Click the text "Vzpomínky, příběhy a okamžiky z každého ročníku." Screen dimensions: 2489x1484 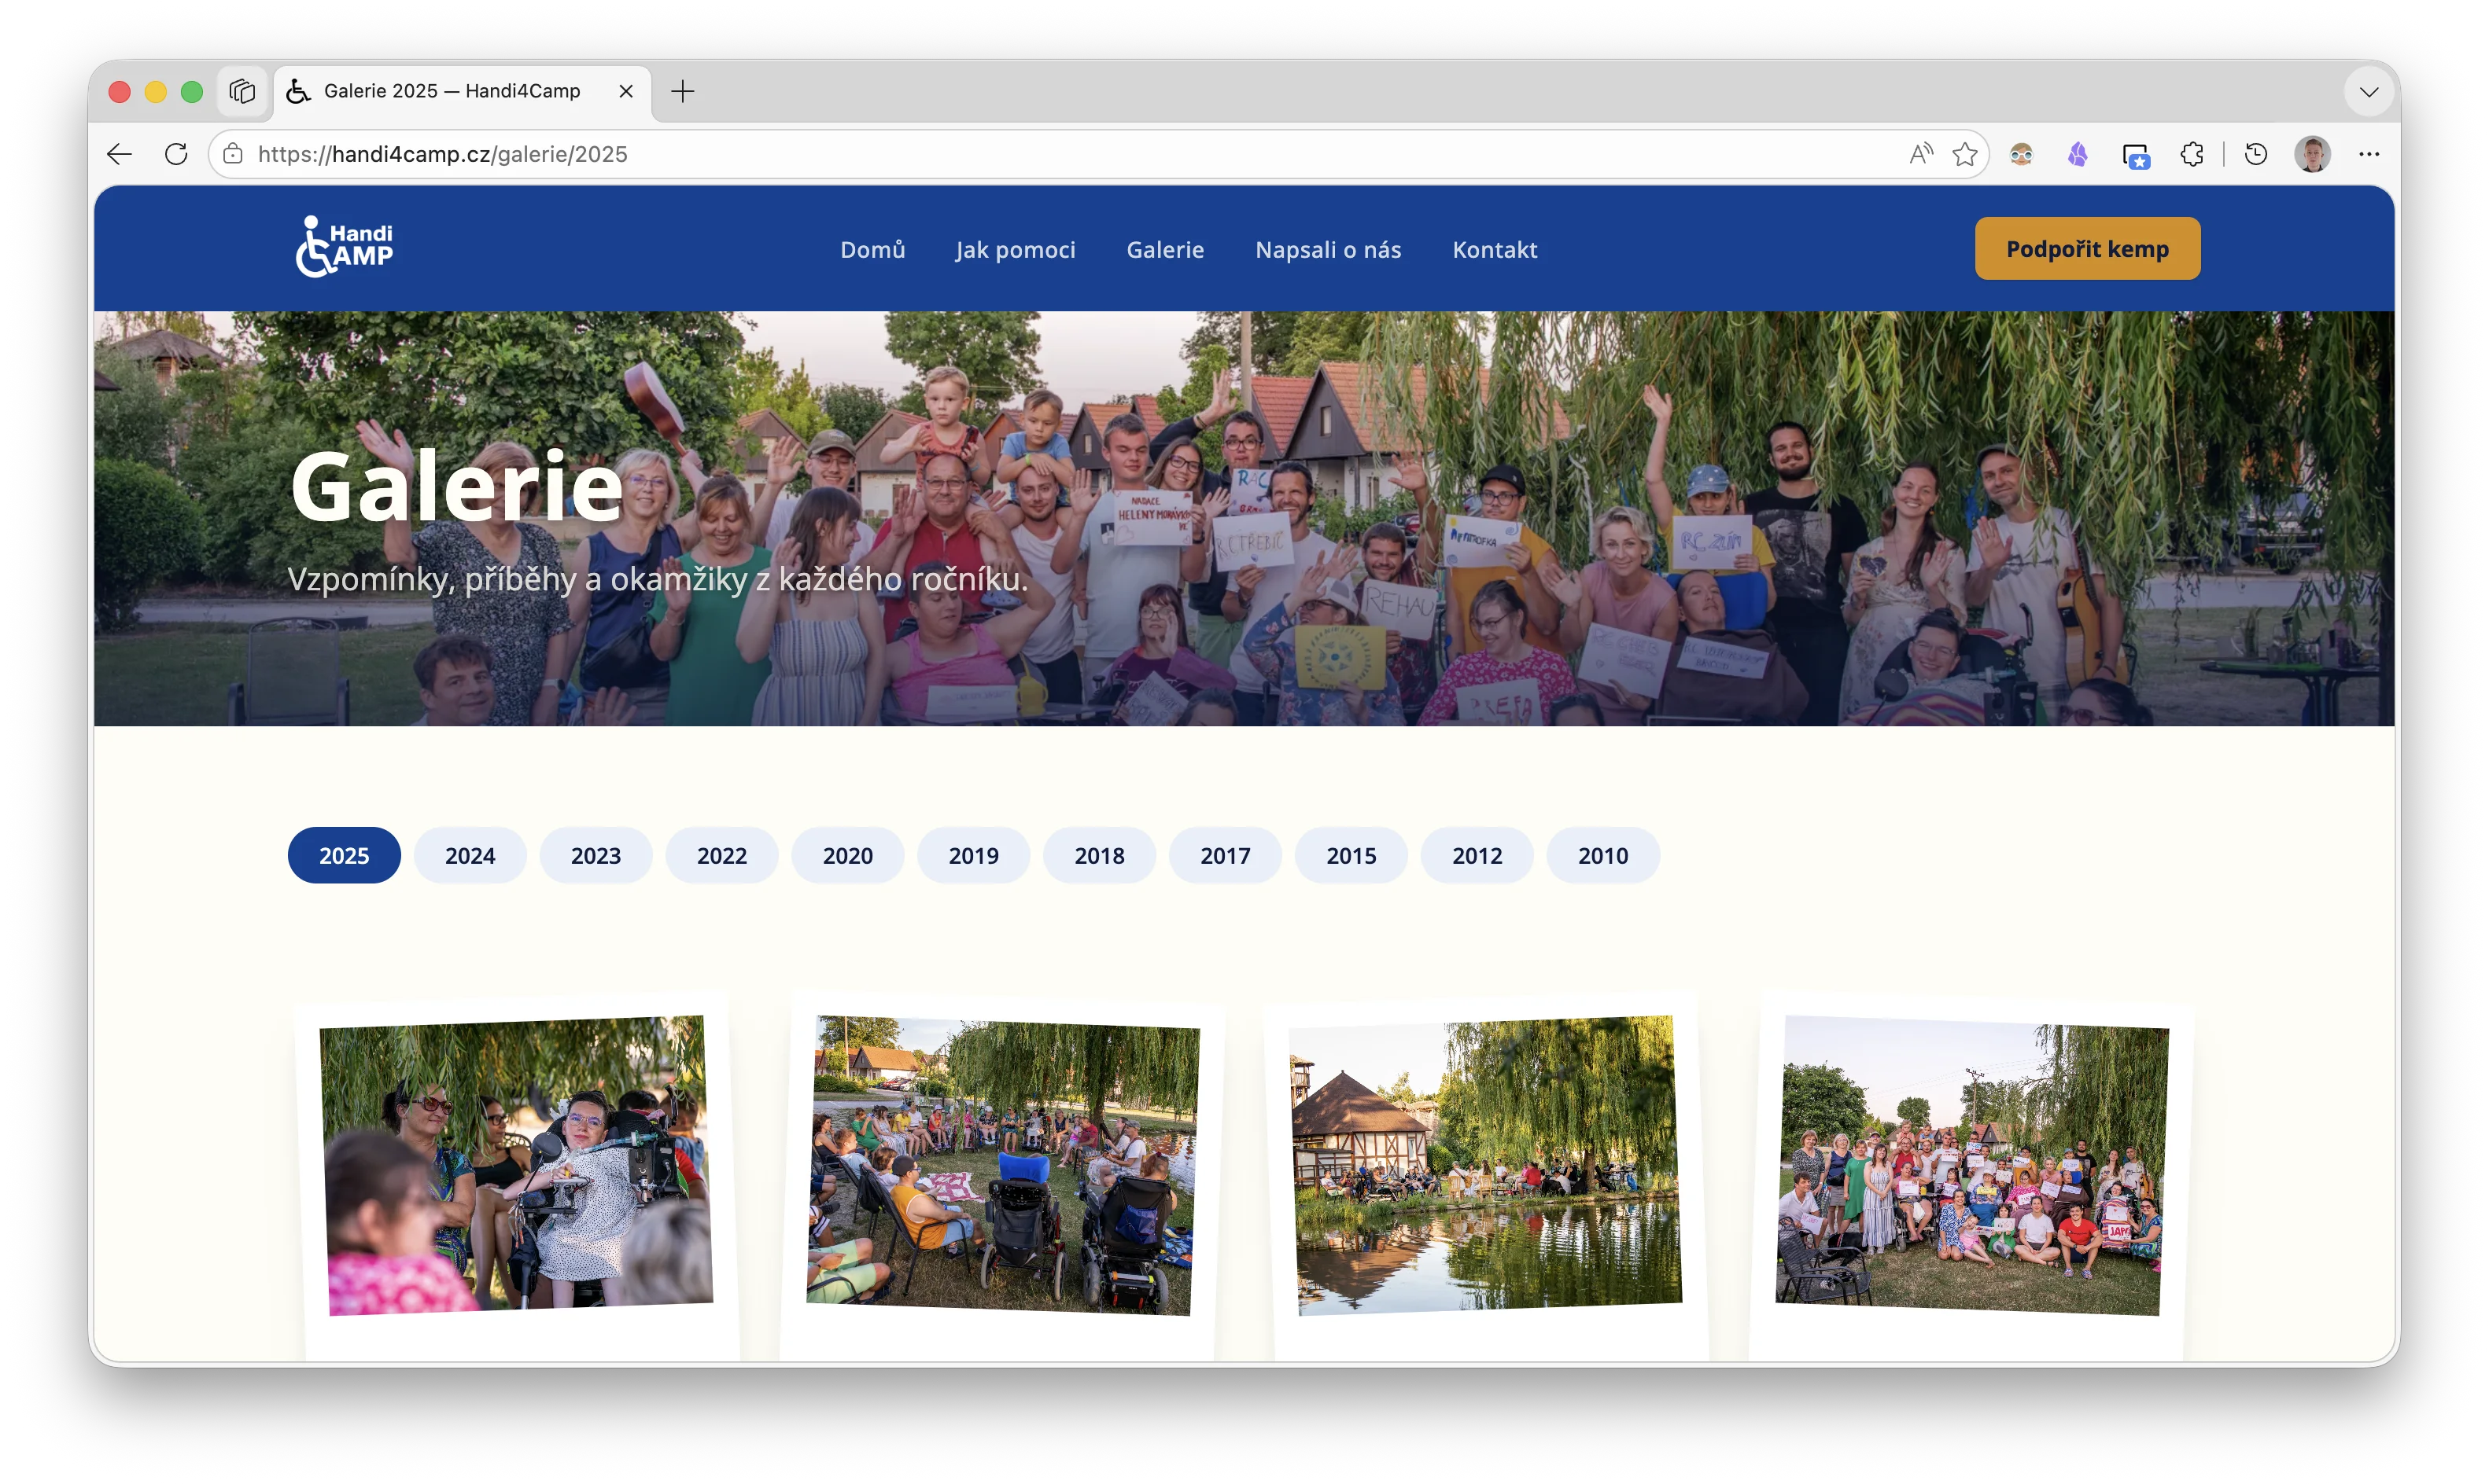pos(658,579)
